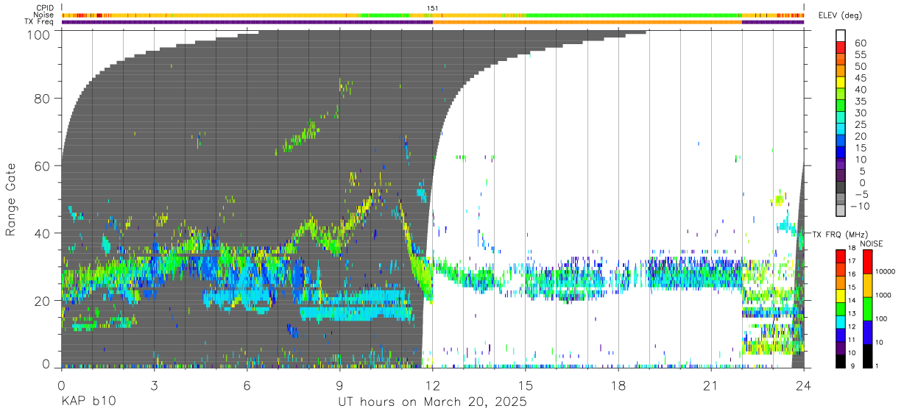
Task: Click the '3' tick on the UT hours axis
Action: pos(155,385)
